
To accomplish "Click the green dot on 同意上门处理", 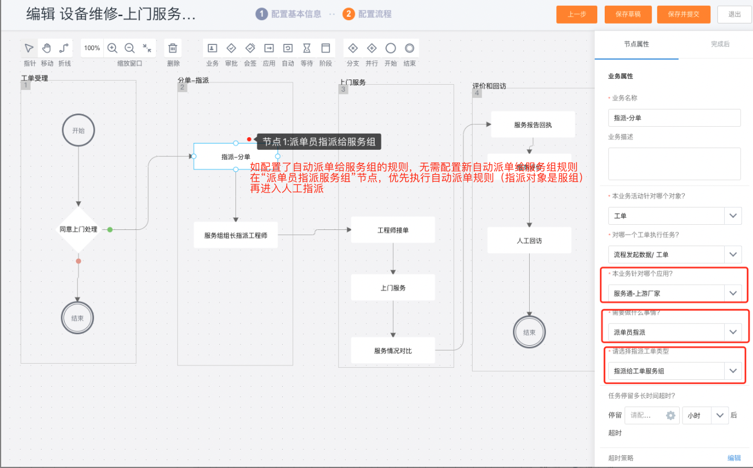I will coord(110,229).
